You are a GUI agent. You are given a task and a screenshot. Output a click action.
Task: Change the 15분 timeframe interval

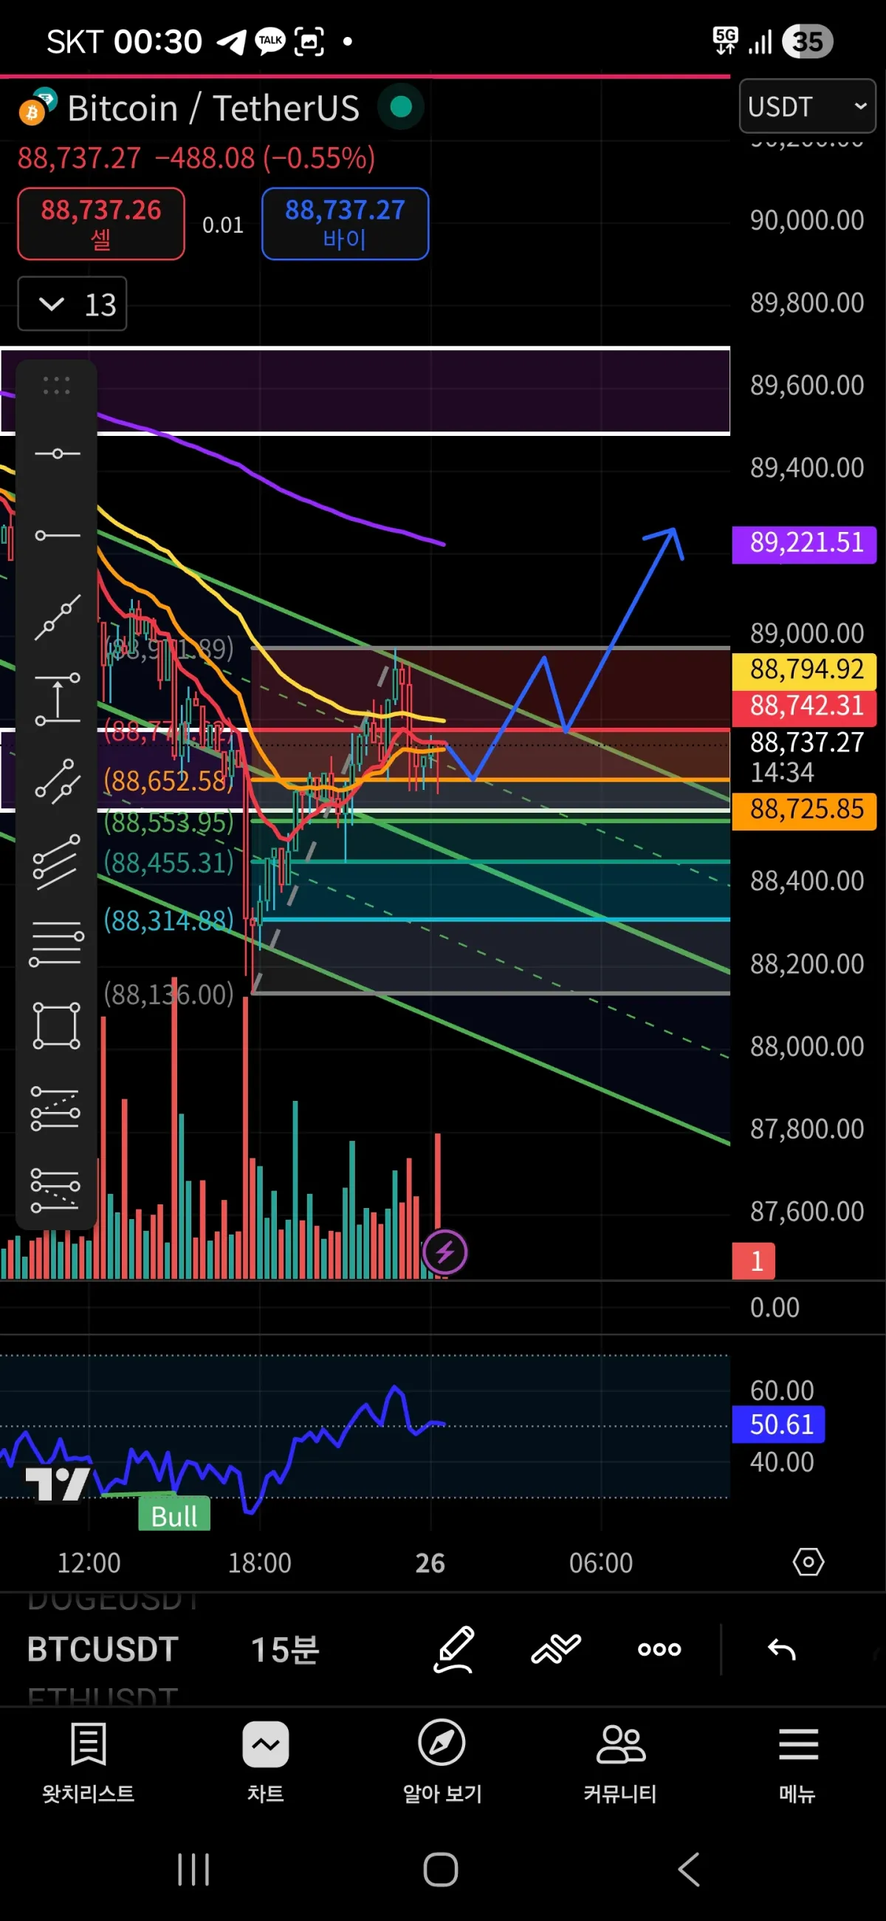click(286, 1650)
